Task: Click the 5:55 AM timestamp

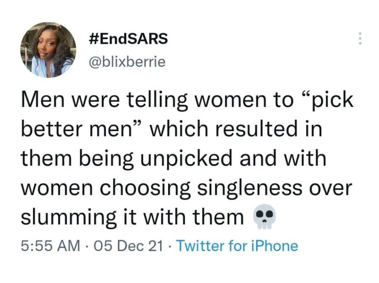Action: coord(51,246)
